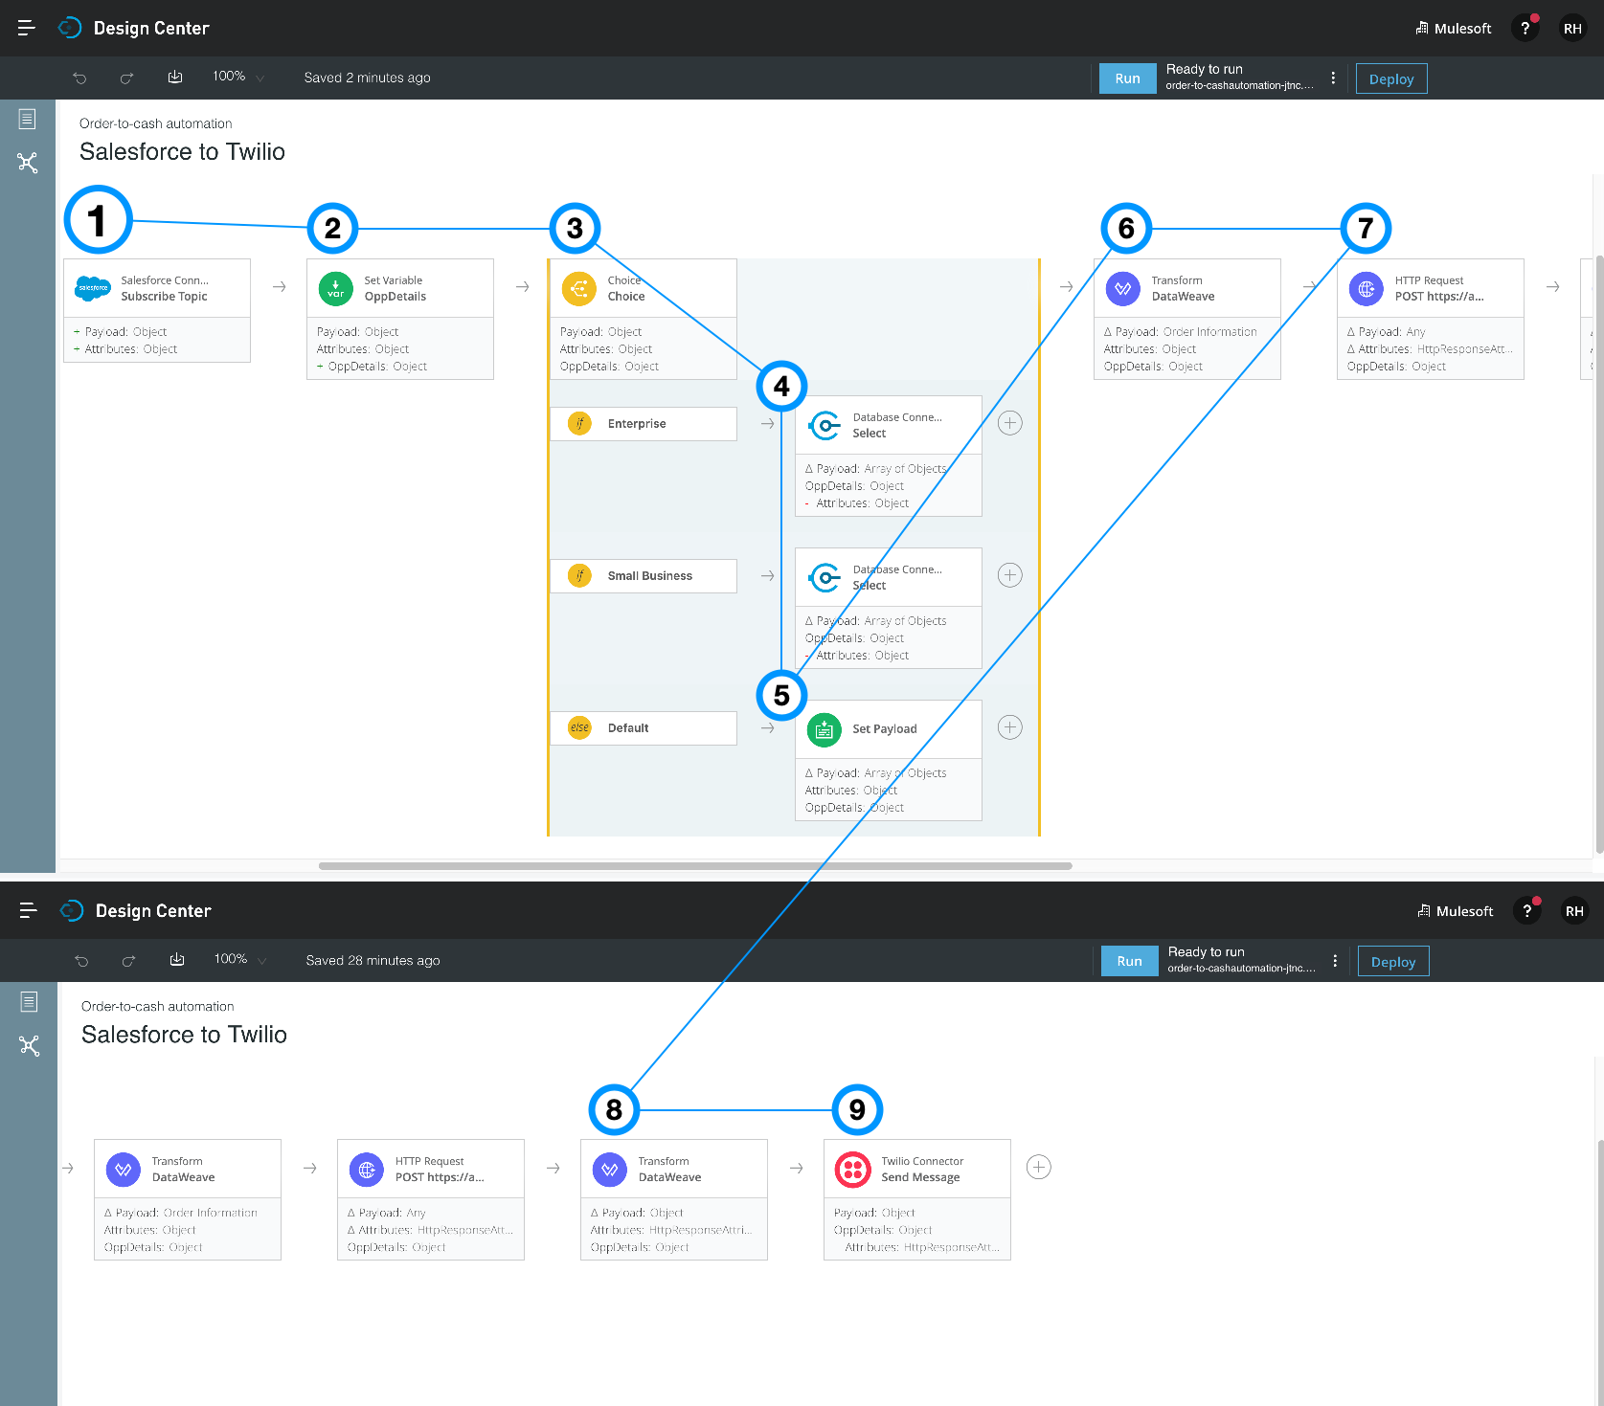Open the hamburger menu in top header
The width and height of the screenshot is (1604, 1406).
[x=27, y=28]
